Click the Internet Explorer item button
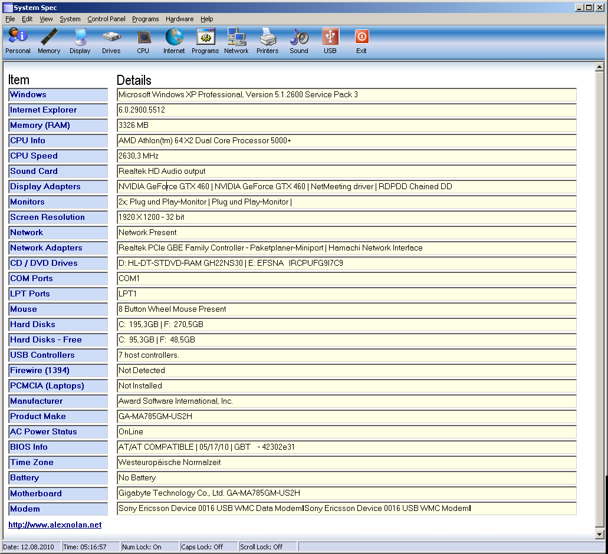The width and height of the screenshot is (608, 554). [58, 110]
